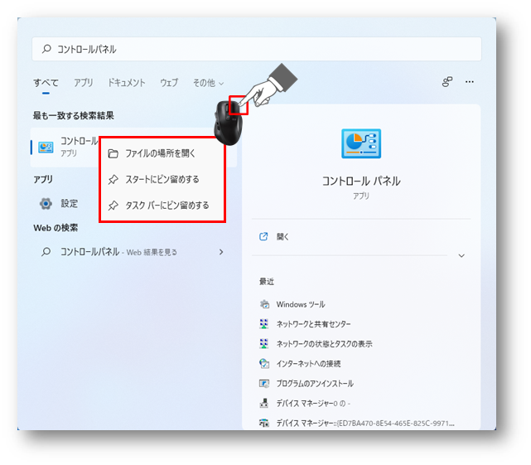Image resolution: width=531 pixels, height=465 pixels.
Task: Switch to the ドキュメント filter tab
Action: [126, 83]
